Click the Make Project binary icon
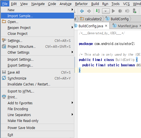 point(98,11)
